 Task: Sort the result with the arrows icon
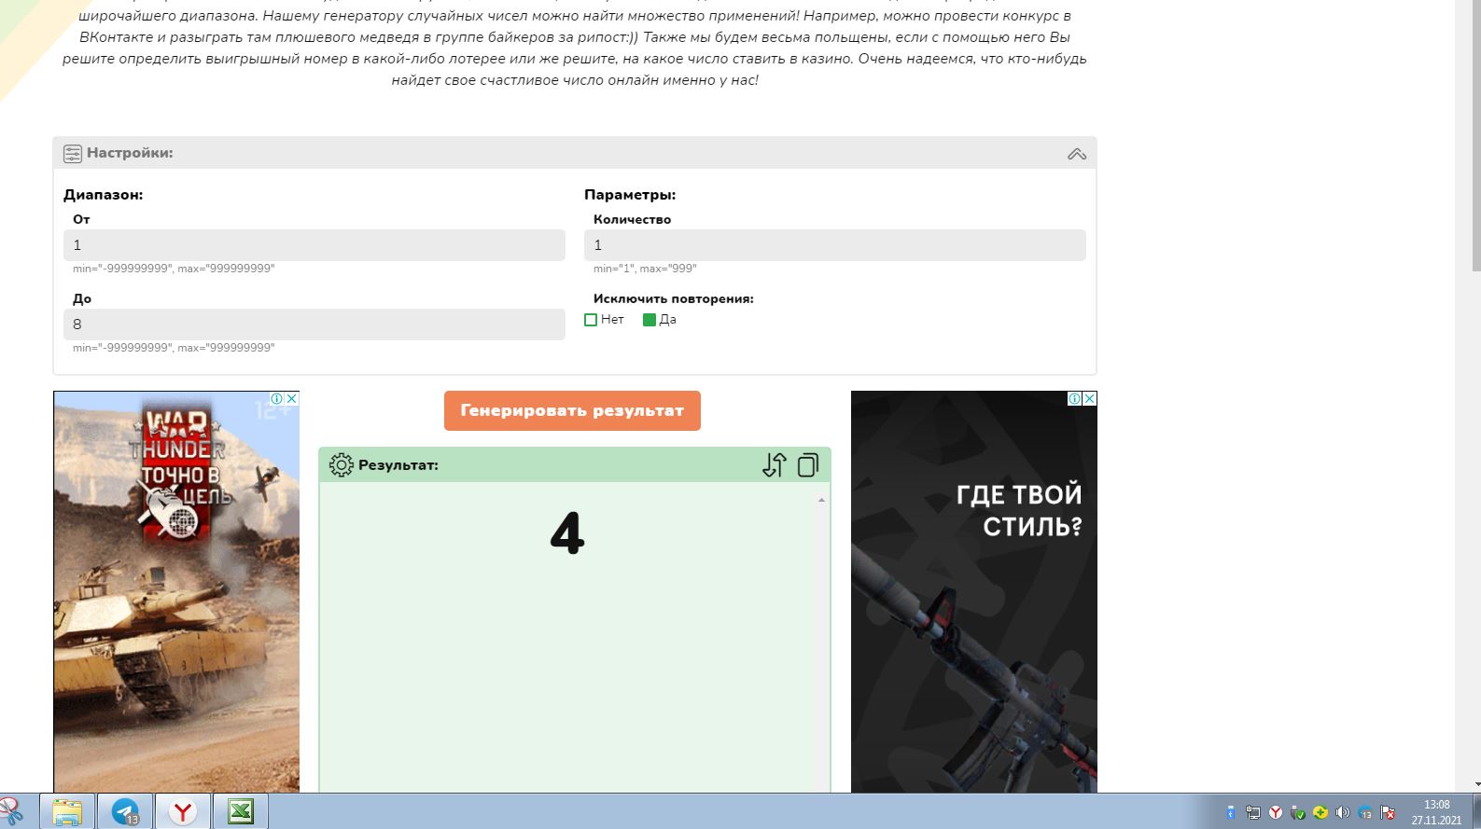coord(775,465)
